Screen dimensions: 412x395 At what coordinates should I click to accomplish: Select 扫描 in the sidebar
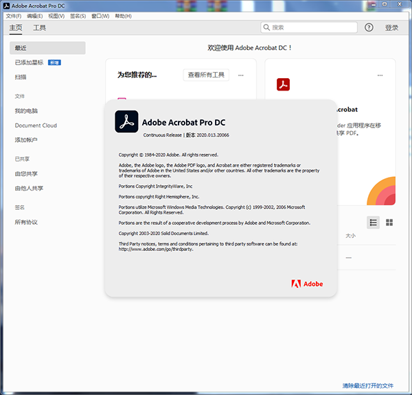pos(21,77)
